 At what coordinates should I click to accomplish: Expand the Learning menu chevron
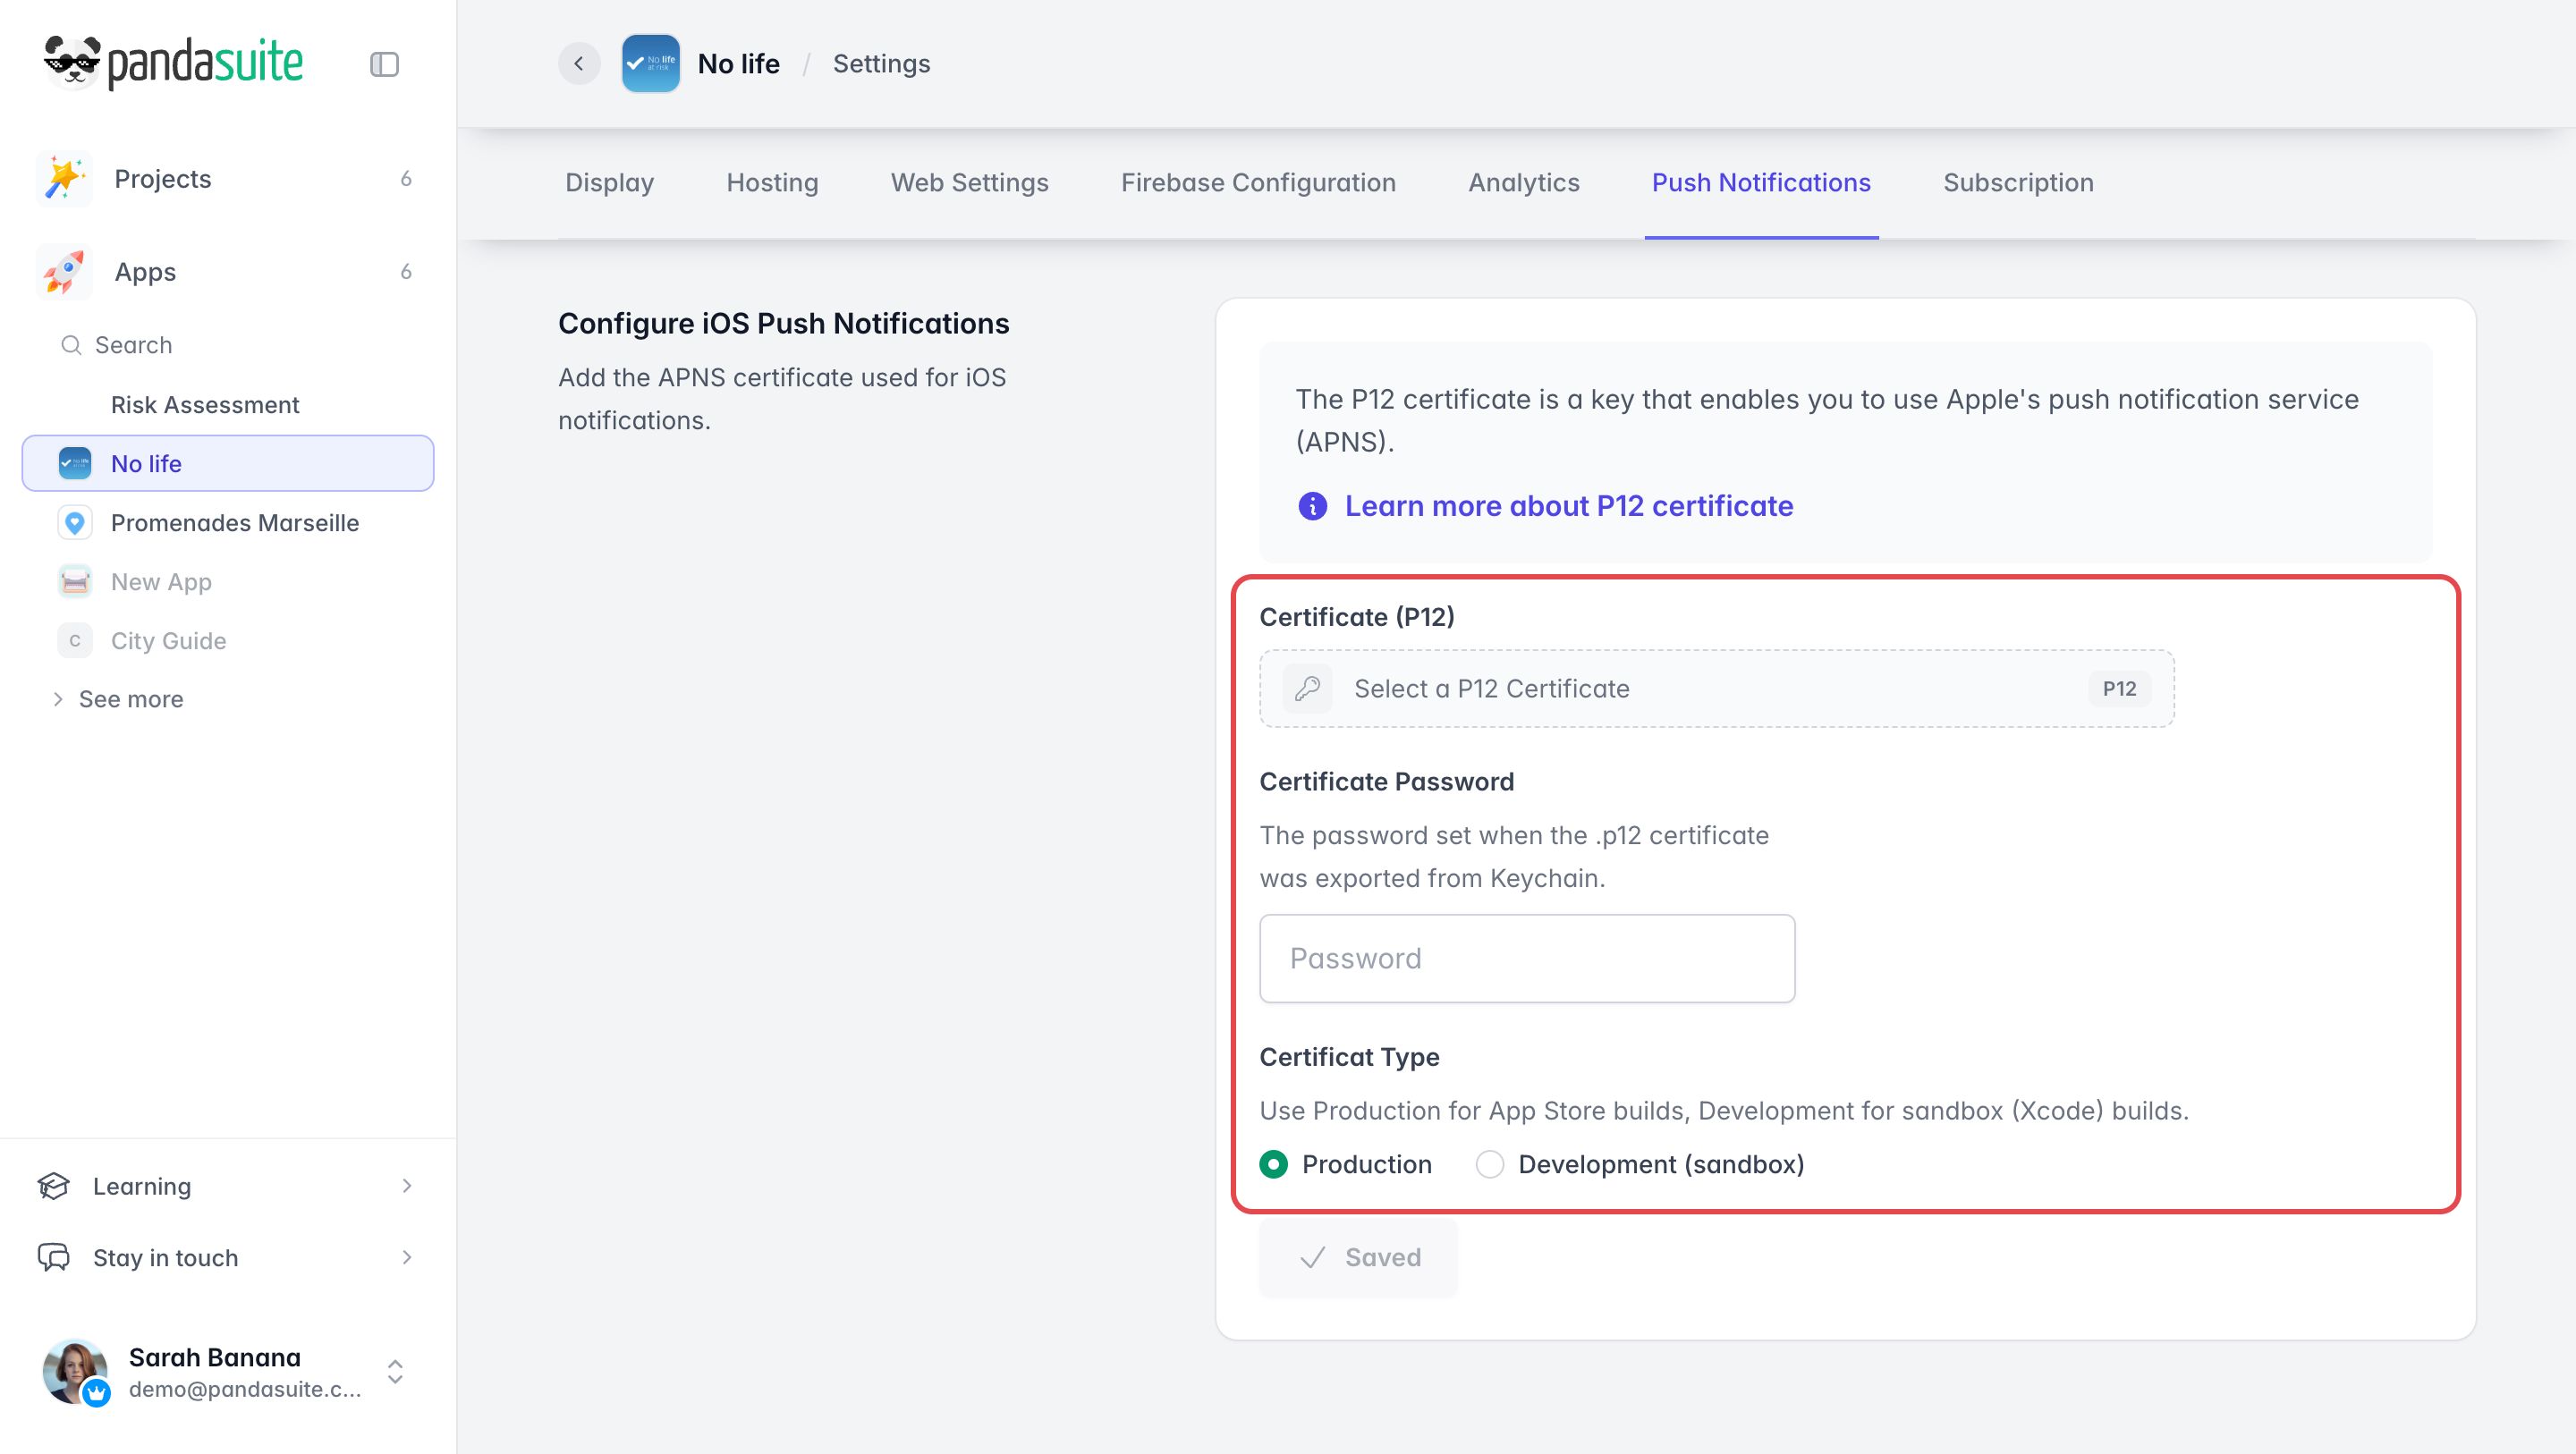(x=406, y=1186)
